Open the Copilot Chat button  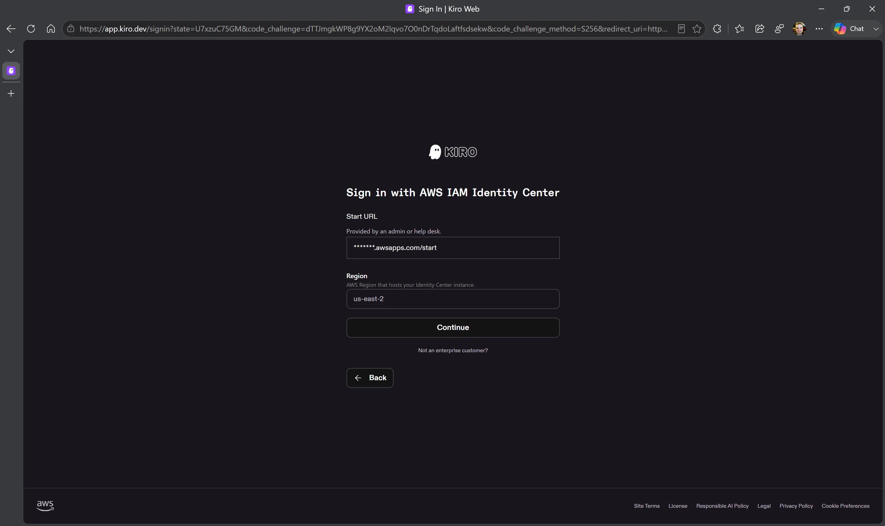click(849, 29)
